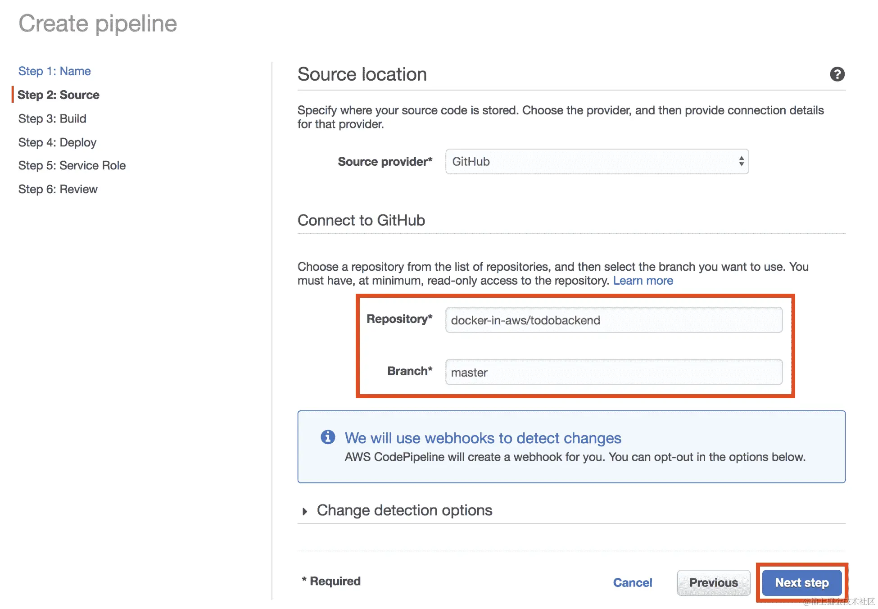Click the Cancel link

click(x=632, y=583)
